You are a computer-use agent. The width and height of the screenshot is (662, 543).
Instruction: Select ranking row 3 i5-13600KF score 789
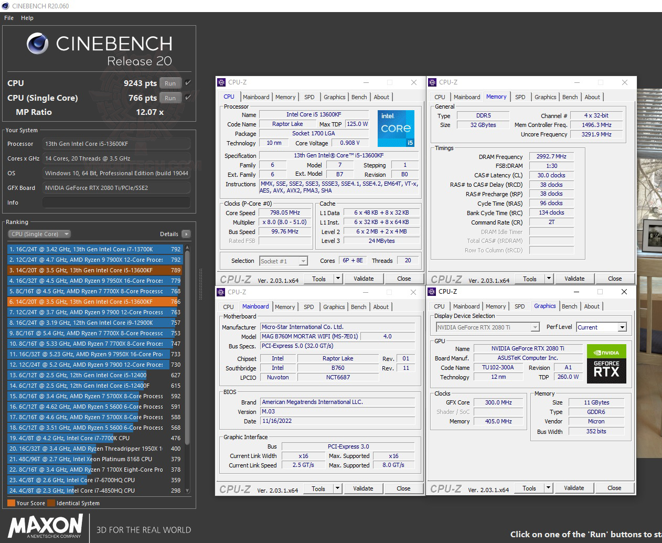[x=95, y=270]
